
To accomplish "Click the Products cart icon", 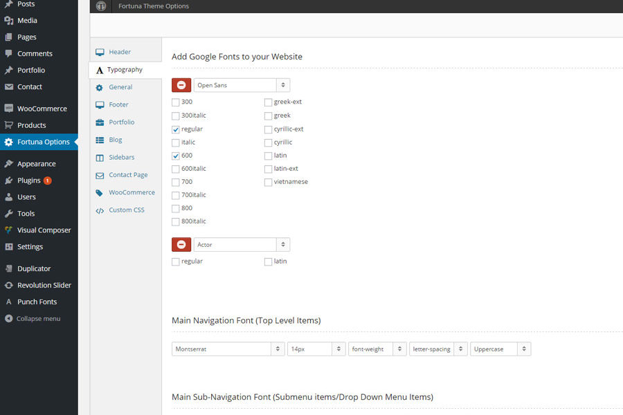I will click(x=9, y=125).
